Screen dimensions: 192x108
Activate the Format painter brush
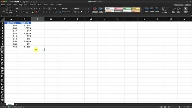pos(9,12)
